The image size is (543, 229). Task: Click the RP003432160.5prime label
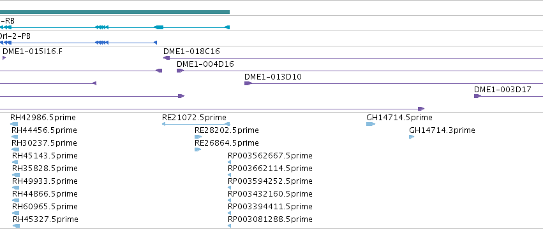coord(270,194)
